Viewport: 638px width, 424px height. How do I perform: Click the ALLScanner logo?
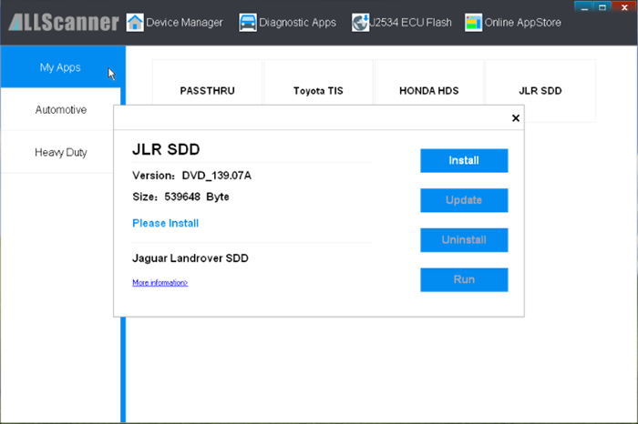pyautogui.click(x=64, y=23)
